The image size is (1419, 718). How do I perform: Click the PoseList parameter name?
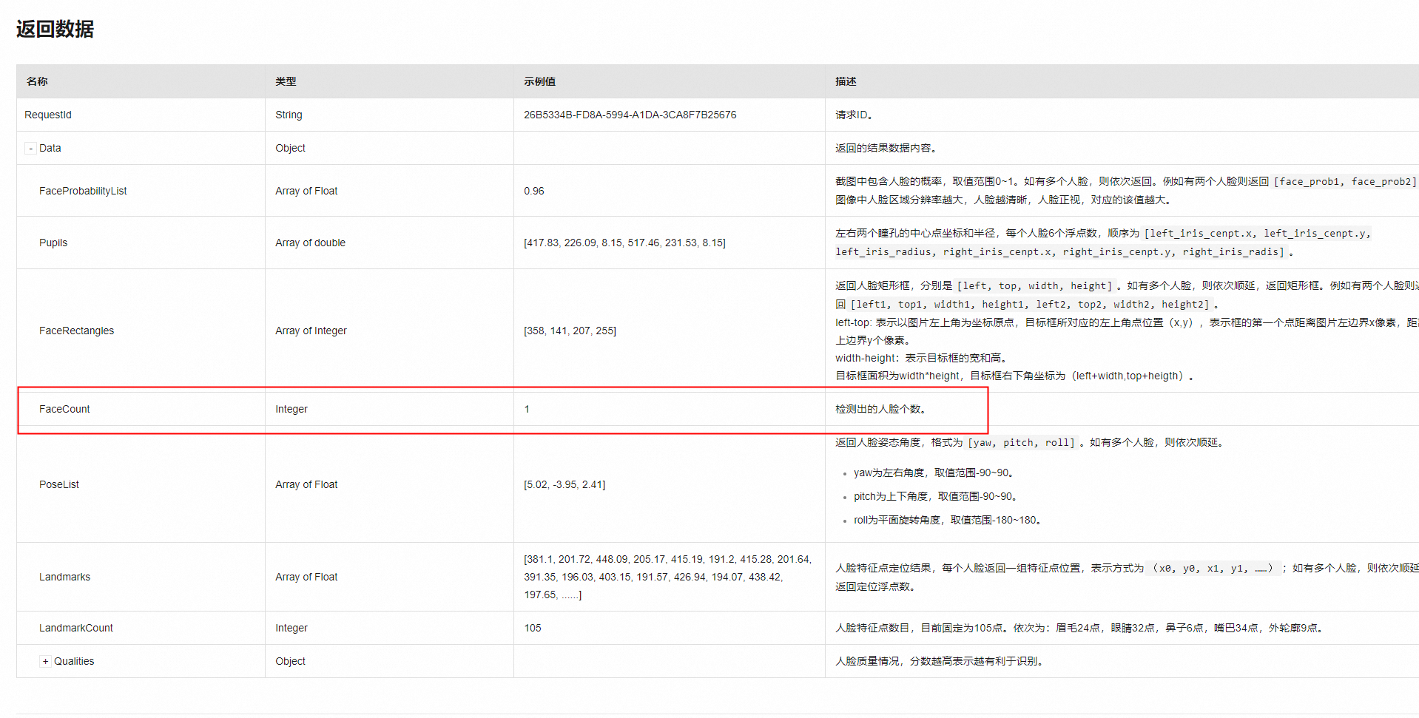pos(59,484)
